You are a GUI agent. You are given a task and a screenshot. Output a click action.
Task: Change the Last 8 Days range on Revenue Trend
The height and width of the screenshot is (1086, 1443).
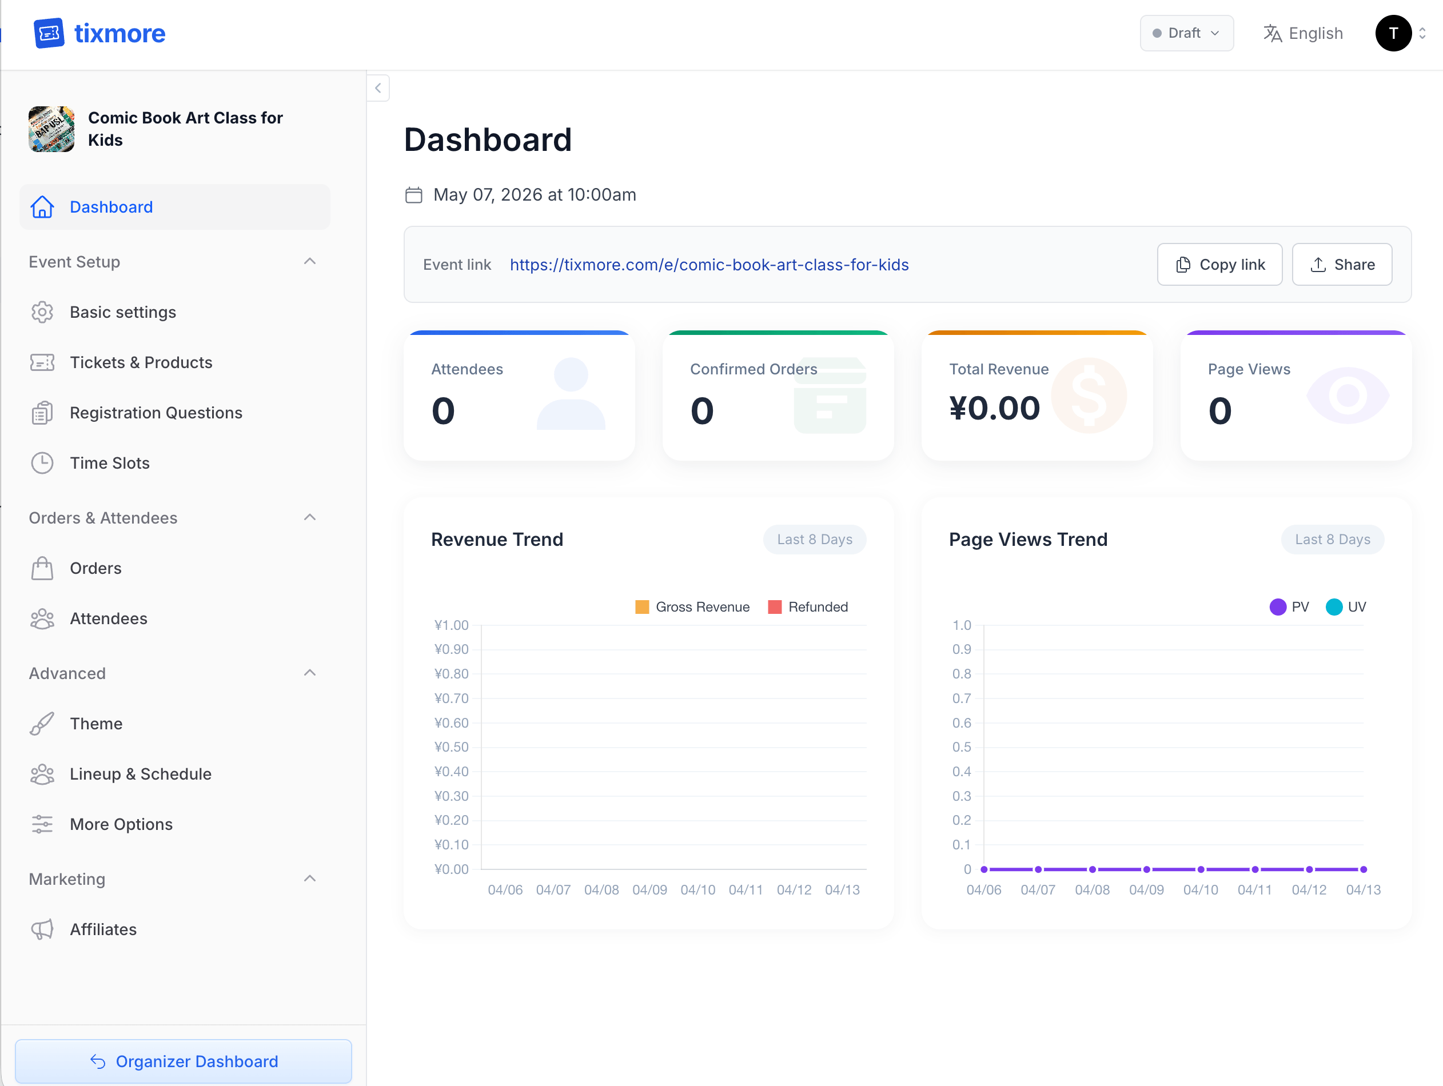(x=814, y=540)
